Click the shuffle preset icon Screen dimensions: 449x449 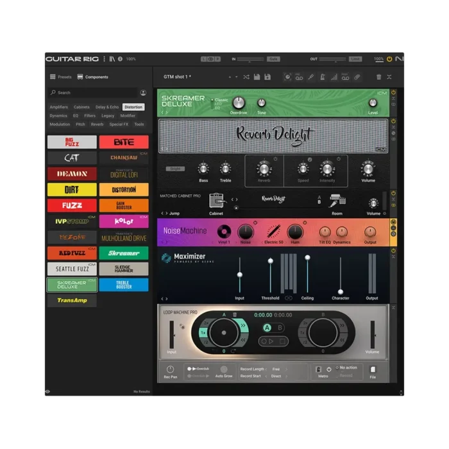click(x=246, y=77)
